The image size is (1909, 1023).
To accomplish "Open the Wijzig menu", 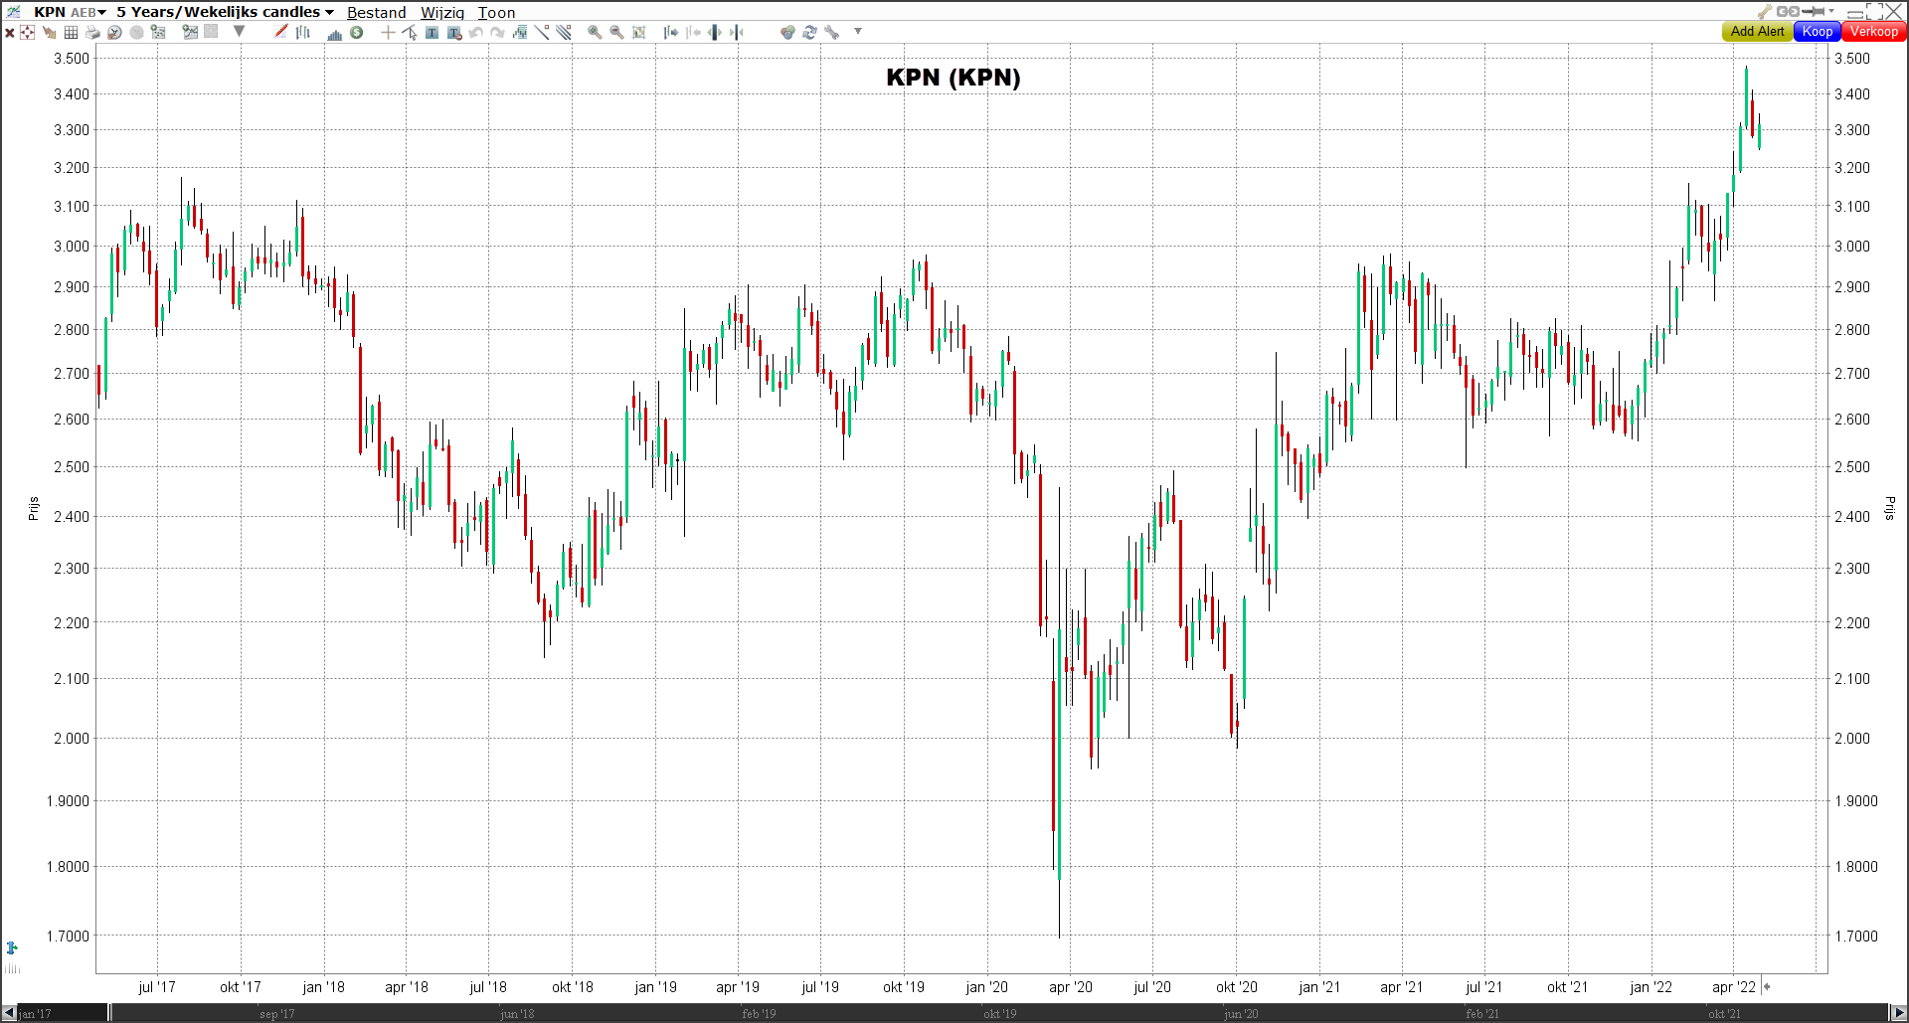I will (442, 13).
